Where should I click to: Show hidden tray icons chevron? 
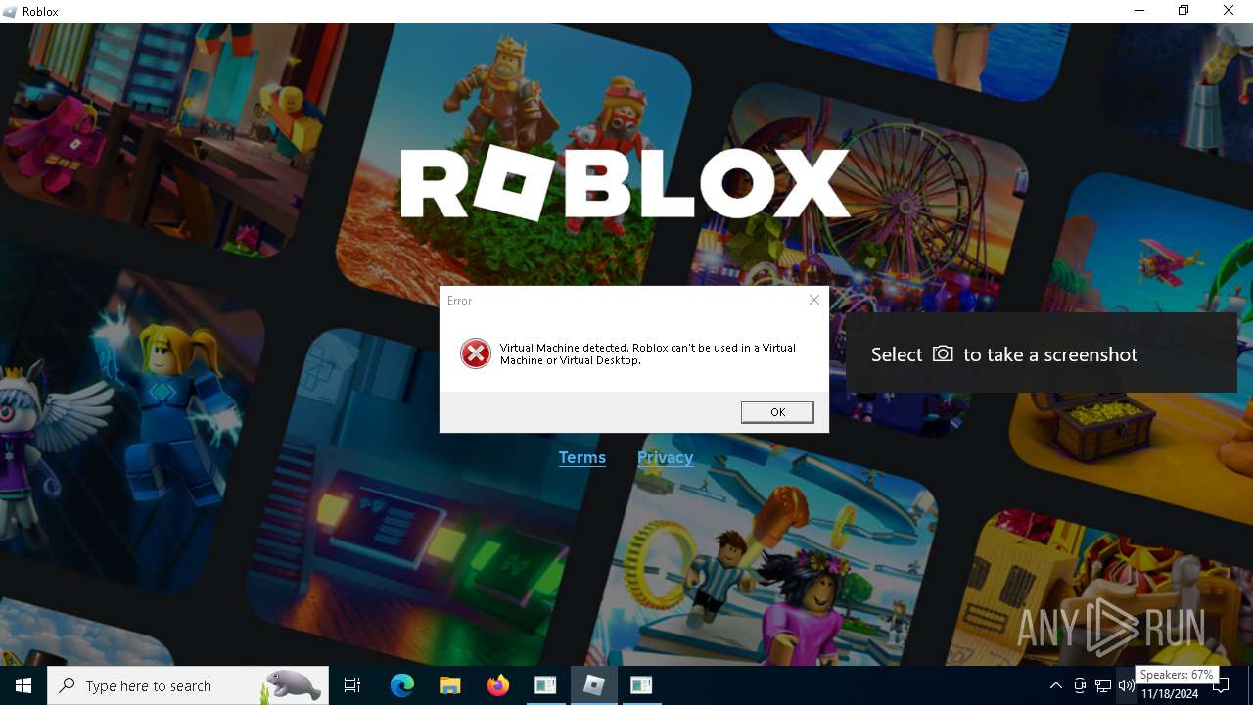1055,685
